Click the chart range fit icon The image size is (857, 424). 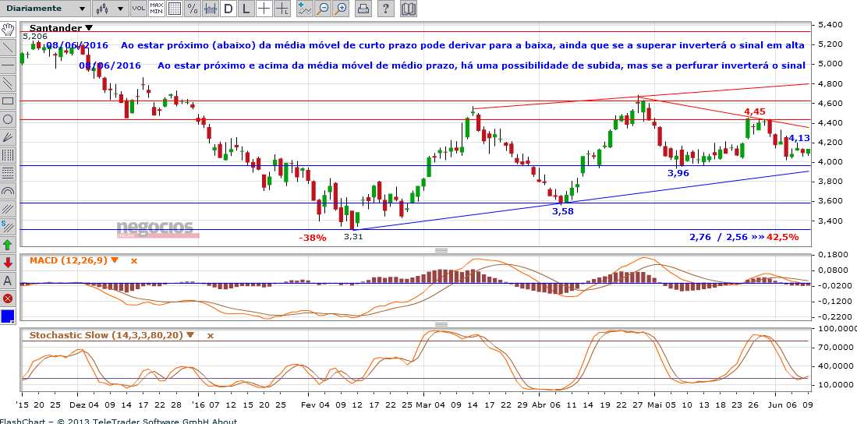211,9
